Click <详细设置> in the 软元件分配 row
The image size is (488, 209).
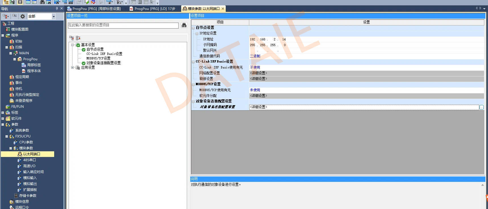click(x=259, y=96)
